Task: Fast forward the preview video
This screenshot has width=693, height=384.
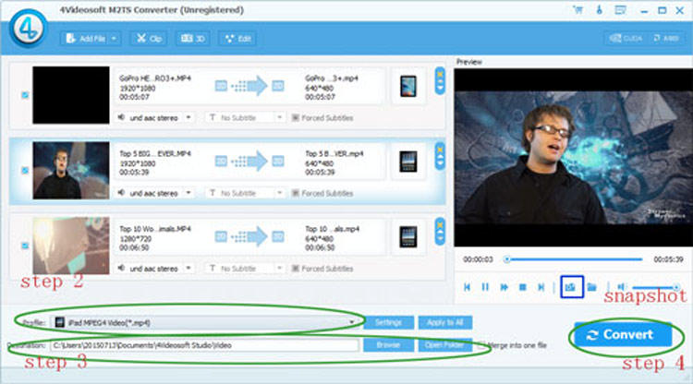Action: 504,287
